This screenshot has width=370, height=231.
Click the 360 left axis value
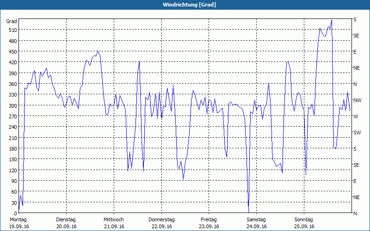tap(13, 84)
